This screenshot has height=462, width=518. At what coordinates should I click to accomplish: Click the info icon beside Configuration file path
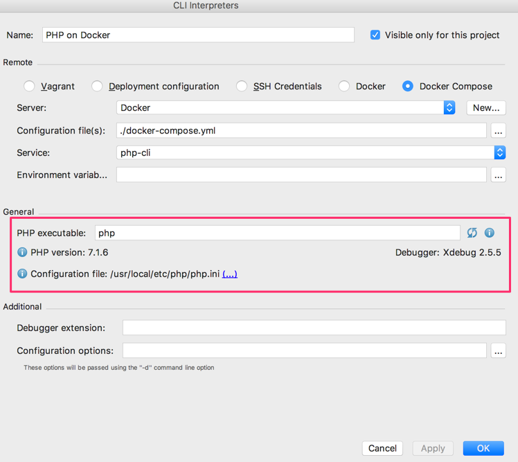pyautogui.click(x=22, y=274)
